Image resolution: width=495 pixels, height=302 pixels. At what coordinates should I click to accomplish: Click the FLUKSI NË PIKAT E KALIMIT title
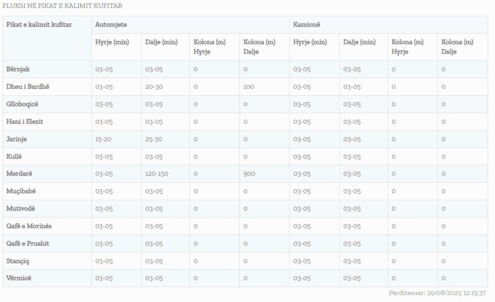point(62,6)
